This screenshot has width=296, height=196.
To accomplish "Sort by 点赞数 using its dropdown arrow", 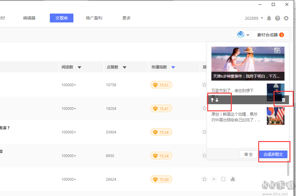I will point(124,67).
